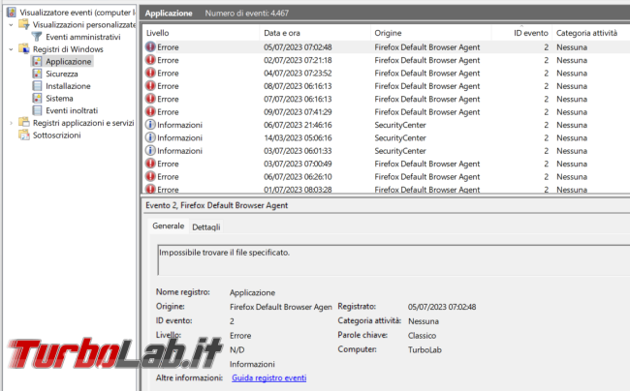Viewport: 630px width, 391px height.
Task: Select the Installazione log label
Action: 68,86
